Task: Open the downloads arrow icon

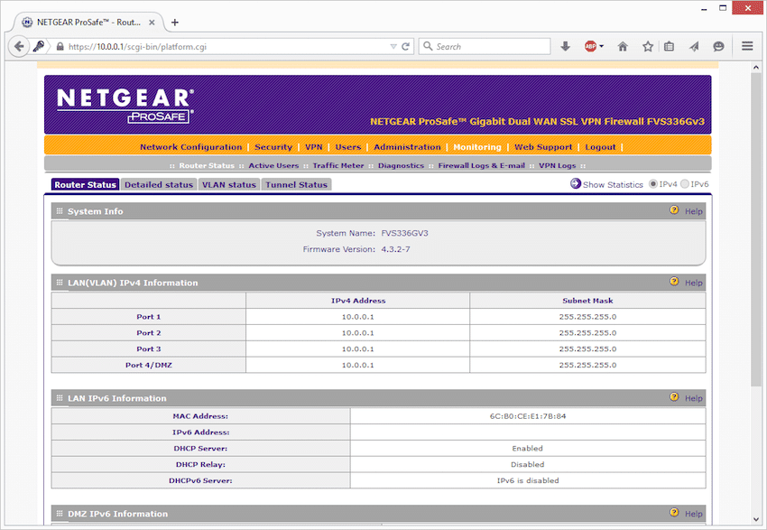Action: point(565,46)
